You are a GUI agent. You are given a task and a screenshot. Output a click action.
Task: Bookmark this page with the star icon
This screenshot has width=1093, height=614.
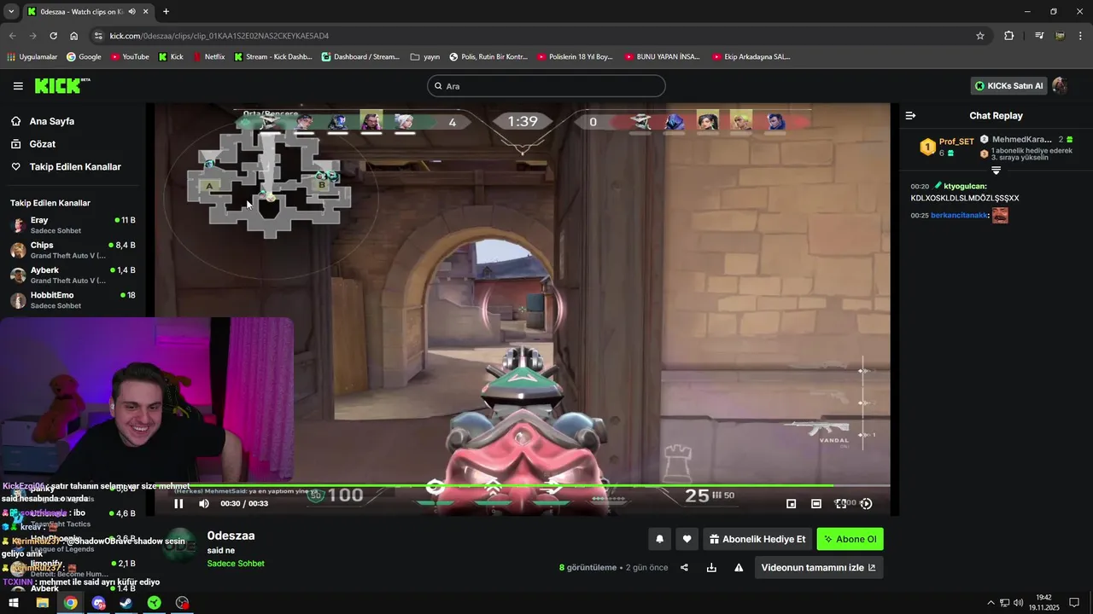[x=980, y=36]
